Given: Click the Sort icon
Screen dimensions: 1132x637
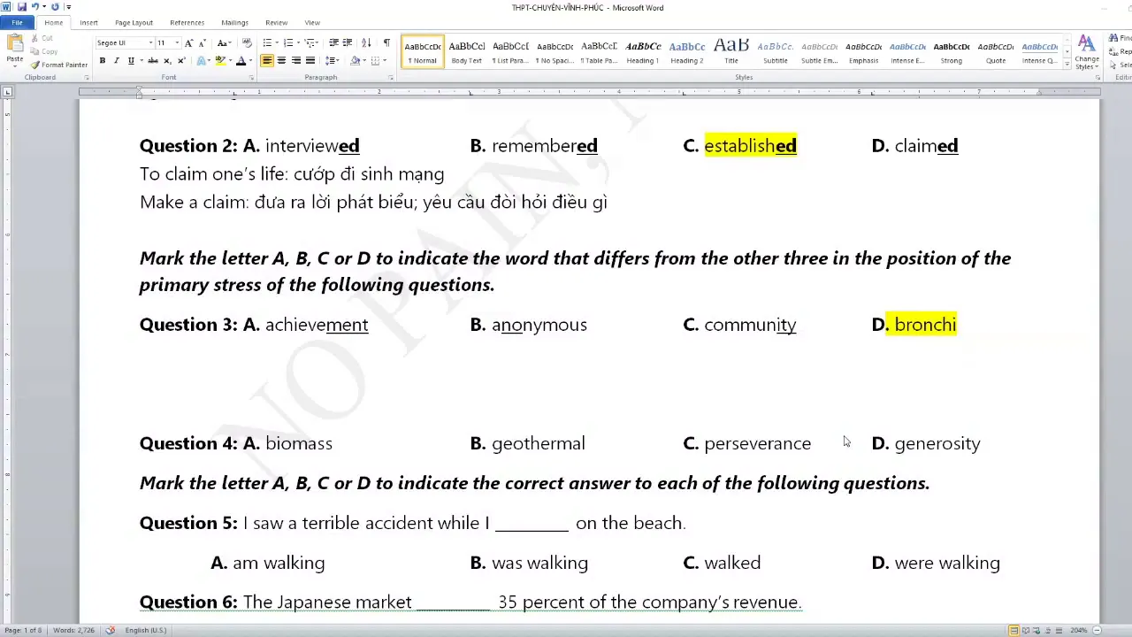Looking at the screenshot, I should 367,42.
